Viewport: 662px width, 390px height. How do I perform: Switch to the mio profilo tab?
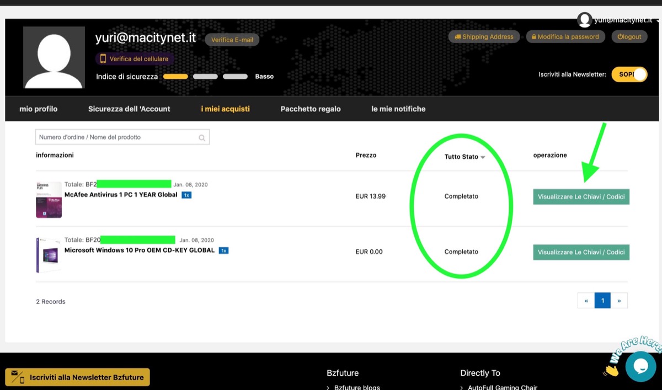pos(39,109)
